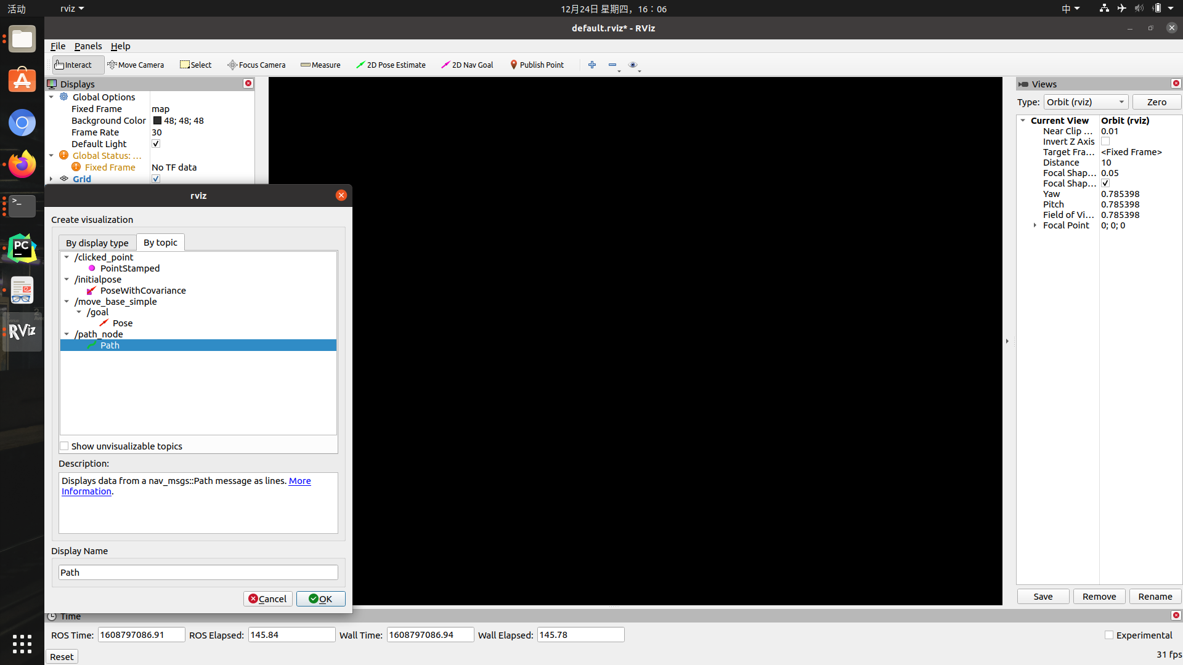Enable Show unvisualizable topics checkbox
This screenshot has height=665, width=1183.
[64, 446]
